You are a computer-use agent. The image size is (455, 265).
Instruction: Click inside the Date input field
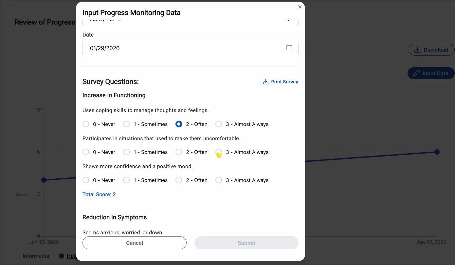click(x=147, y=48)
